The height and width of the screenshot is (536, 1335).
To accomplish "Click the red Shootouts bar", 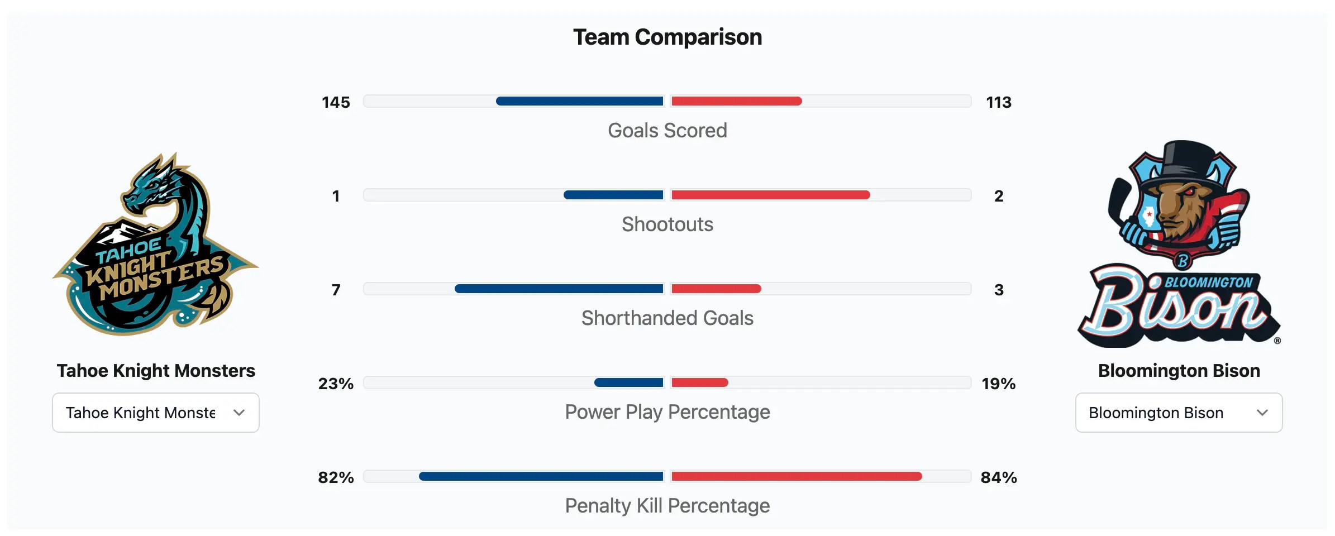I will click(770, 195).
